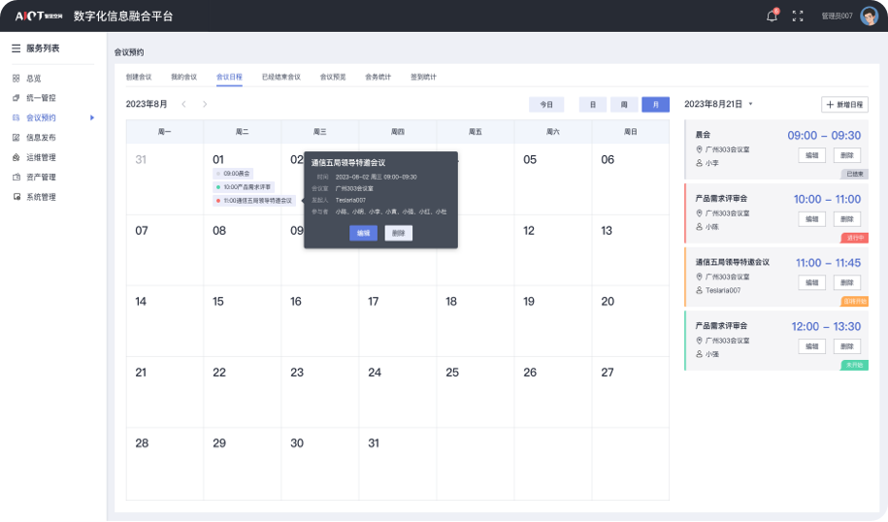Image resolution: width=888 pixels, height=522 pixels.
Task: Open the 信息发布 sidebar icon
Action: coord(16,138)
